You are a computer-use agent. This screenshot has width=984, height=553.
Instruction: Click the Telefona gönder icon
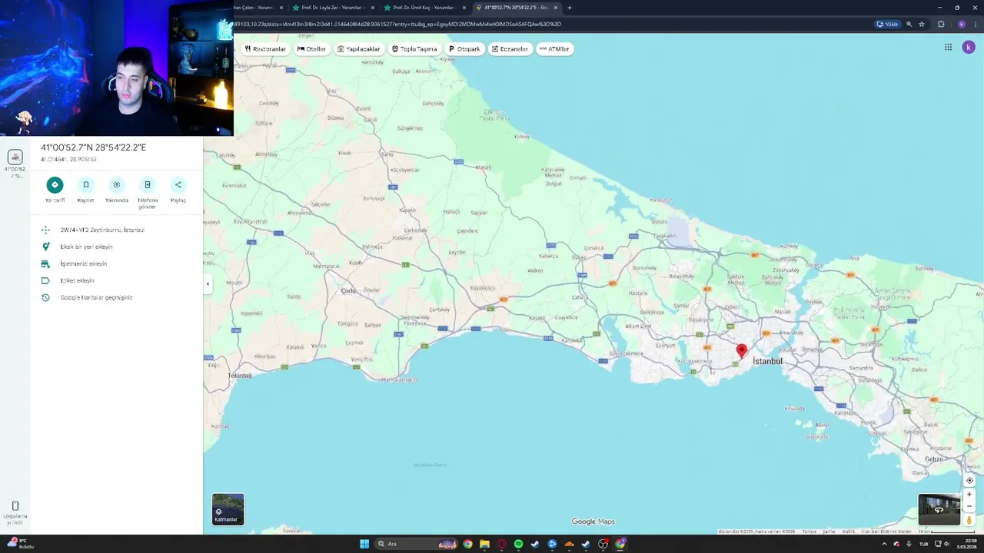148,184
